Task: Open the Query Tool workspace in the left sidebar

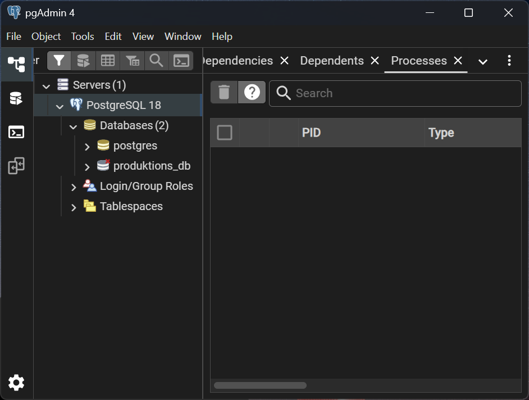Action: [16, 99]
